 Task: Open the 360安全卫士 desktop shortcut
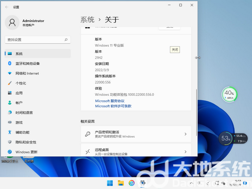pos(10,159)
